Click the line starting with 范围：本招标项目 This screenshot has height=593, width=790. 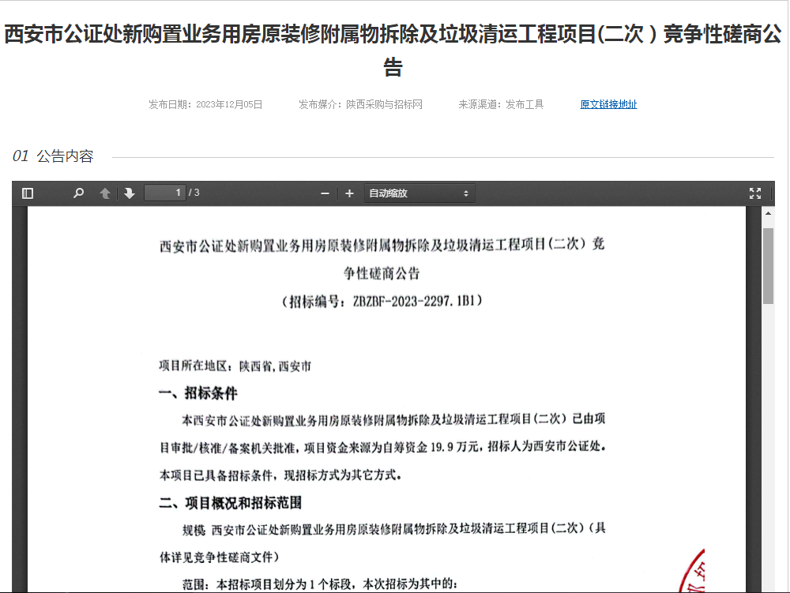pyautogui.click(x=320, y=584)
